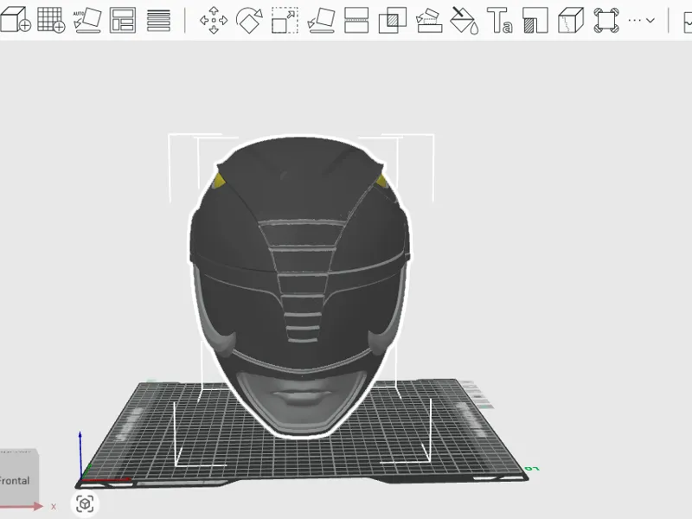This screenshot has width=692, height=519.
Task: Select the Scale tool
Action: point(285,20)
